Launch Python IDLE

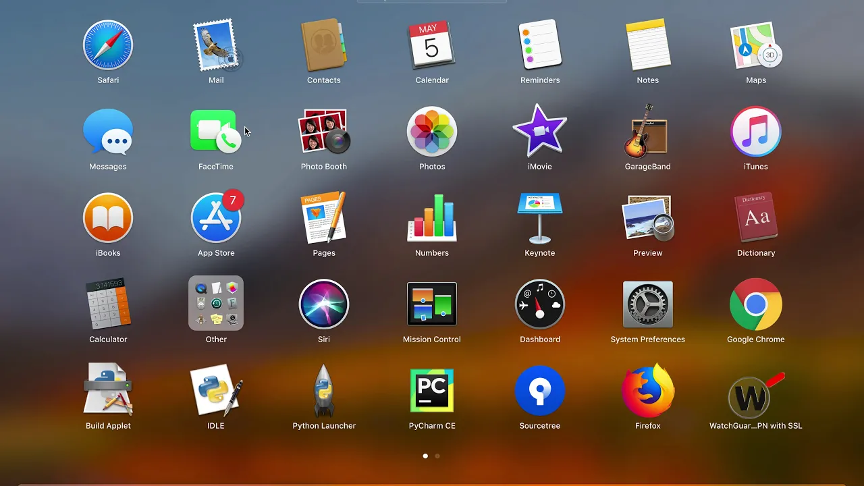[216, 389]
